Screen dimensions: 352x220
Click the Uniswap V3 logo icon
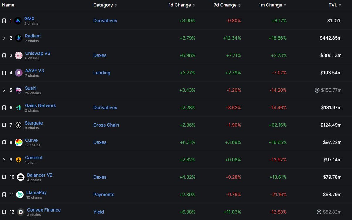(18, 55)
